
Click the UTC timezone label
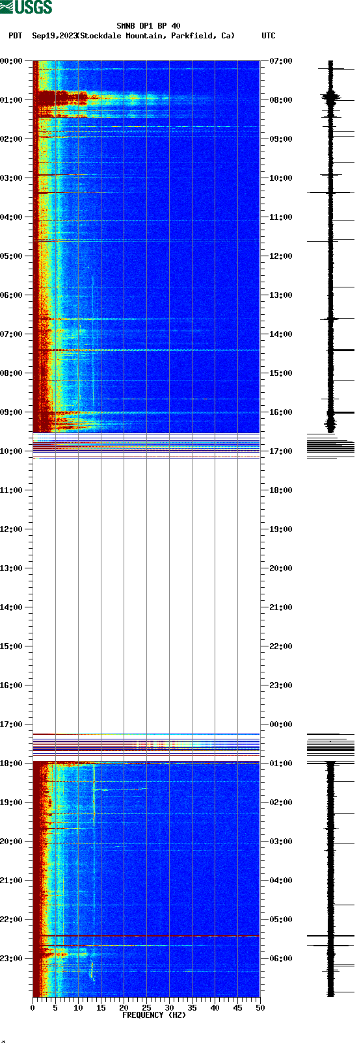click(269, 36)
